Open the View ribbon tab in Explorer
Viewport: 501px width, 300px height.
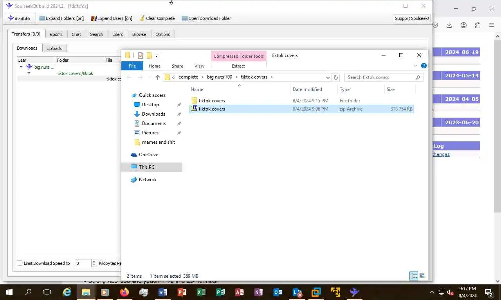[199, 66]
